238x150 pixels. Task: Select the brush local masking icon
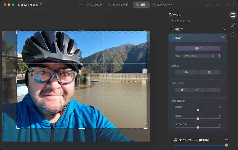pos(233,25)
